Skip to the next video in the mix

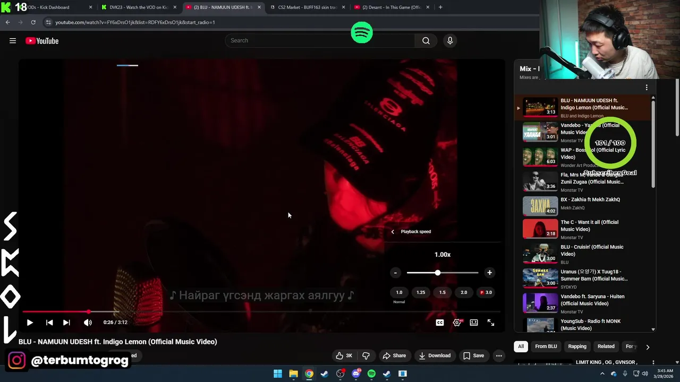pyautogui.click(x=66, y=322)
